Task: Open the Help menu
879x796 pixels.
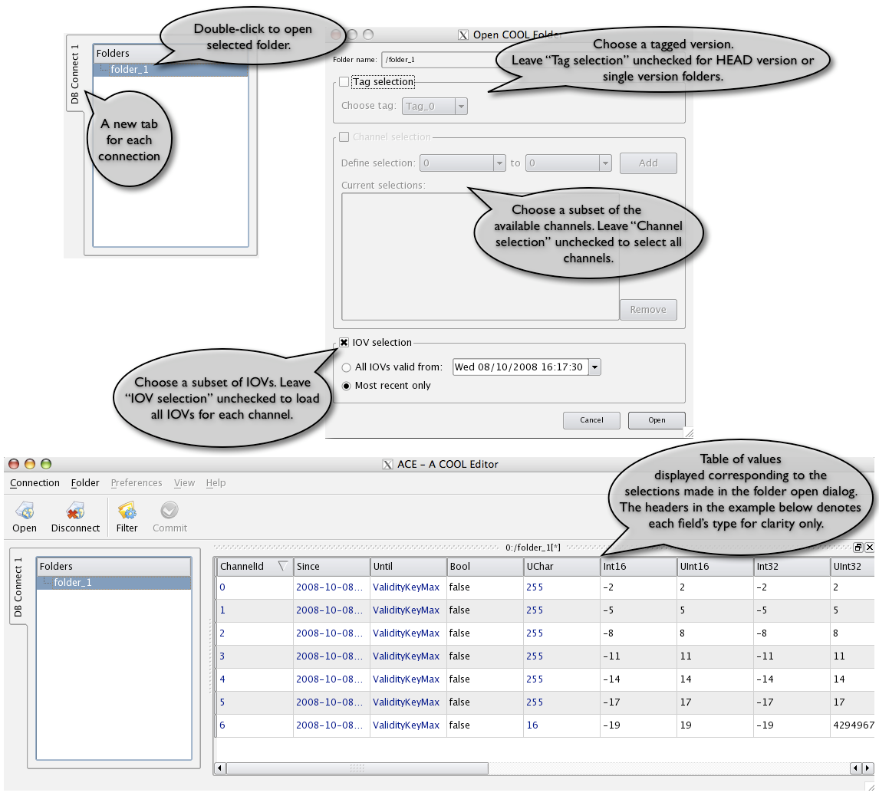Action: pyautogui.click(x=216, y=482)
